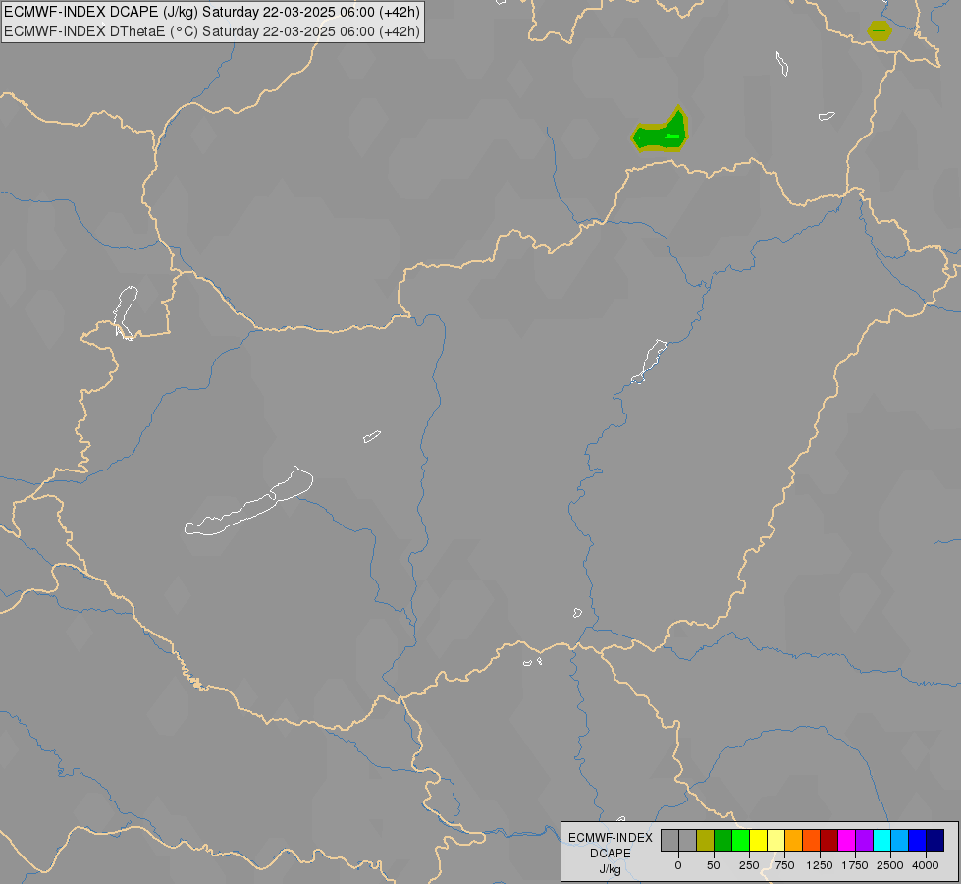Click the '50' legend tick label
The image size is (961, 884).
[x=714, y=865]
